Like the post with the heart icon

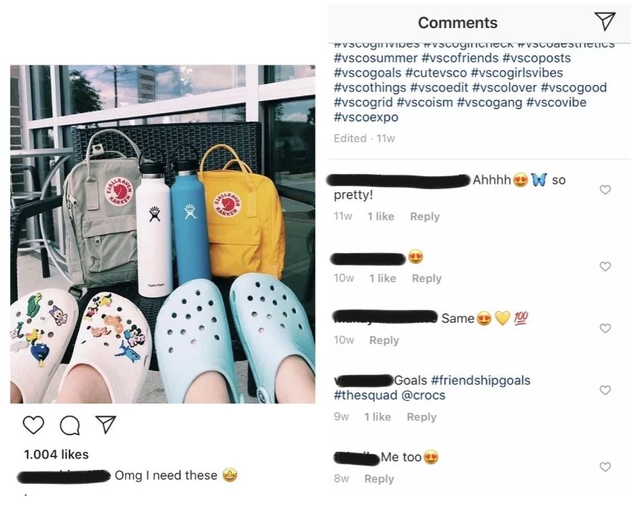point(33,425)
